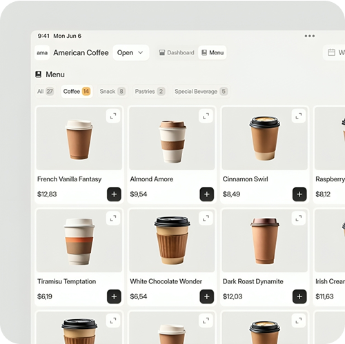Expand the Dark Roast Dynamite card
Image resolution: width=345 pixels, height=344 pixels.
click(299, 218)
